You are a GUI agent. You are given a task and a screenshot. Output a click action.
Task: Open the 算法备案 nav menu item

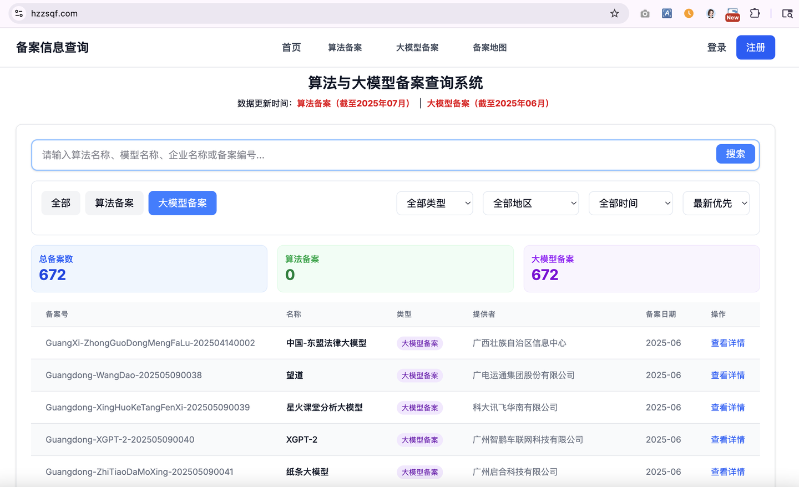(345, 48)
